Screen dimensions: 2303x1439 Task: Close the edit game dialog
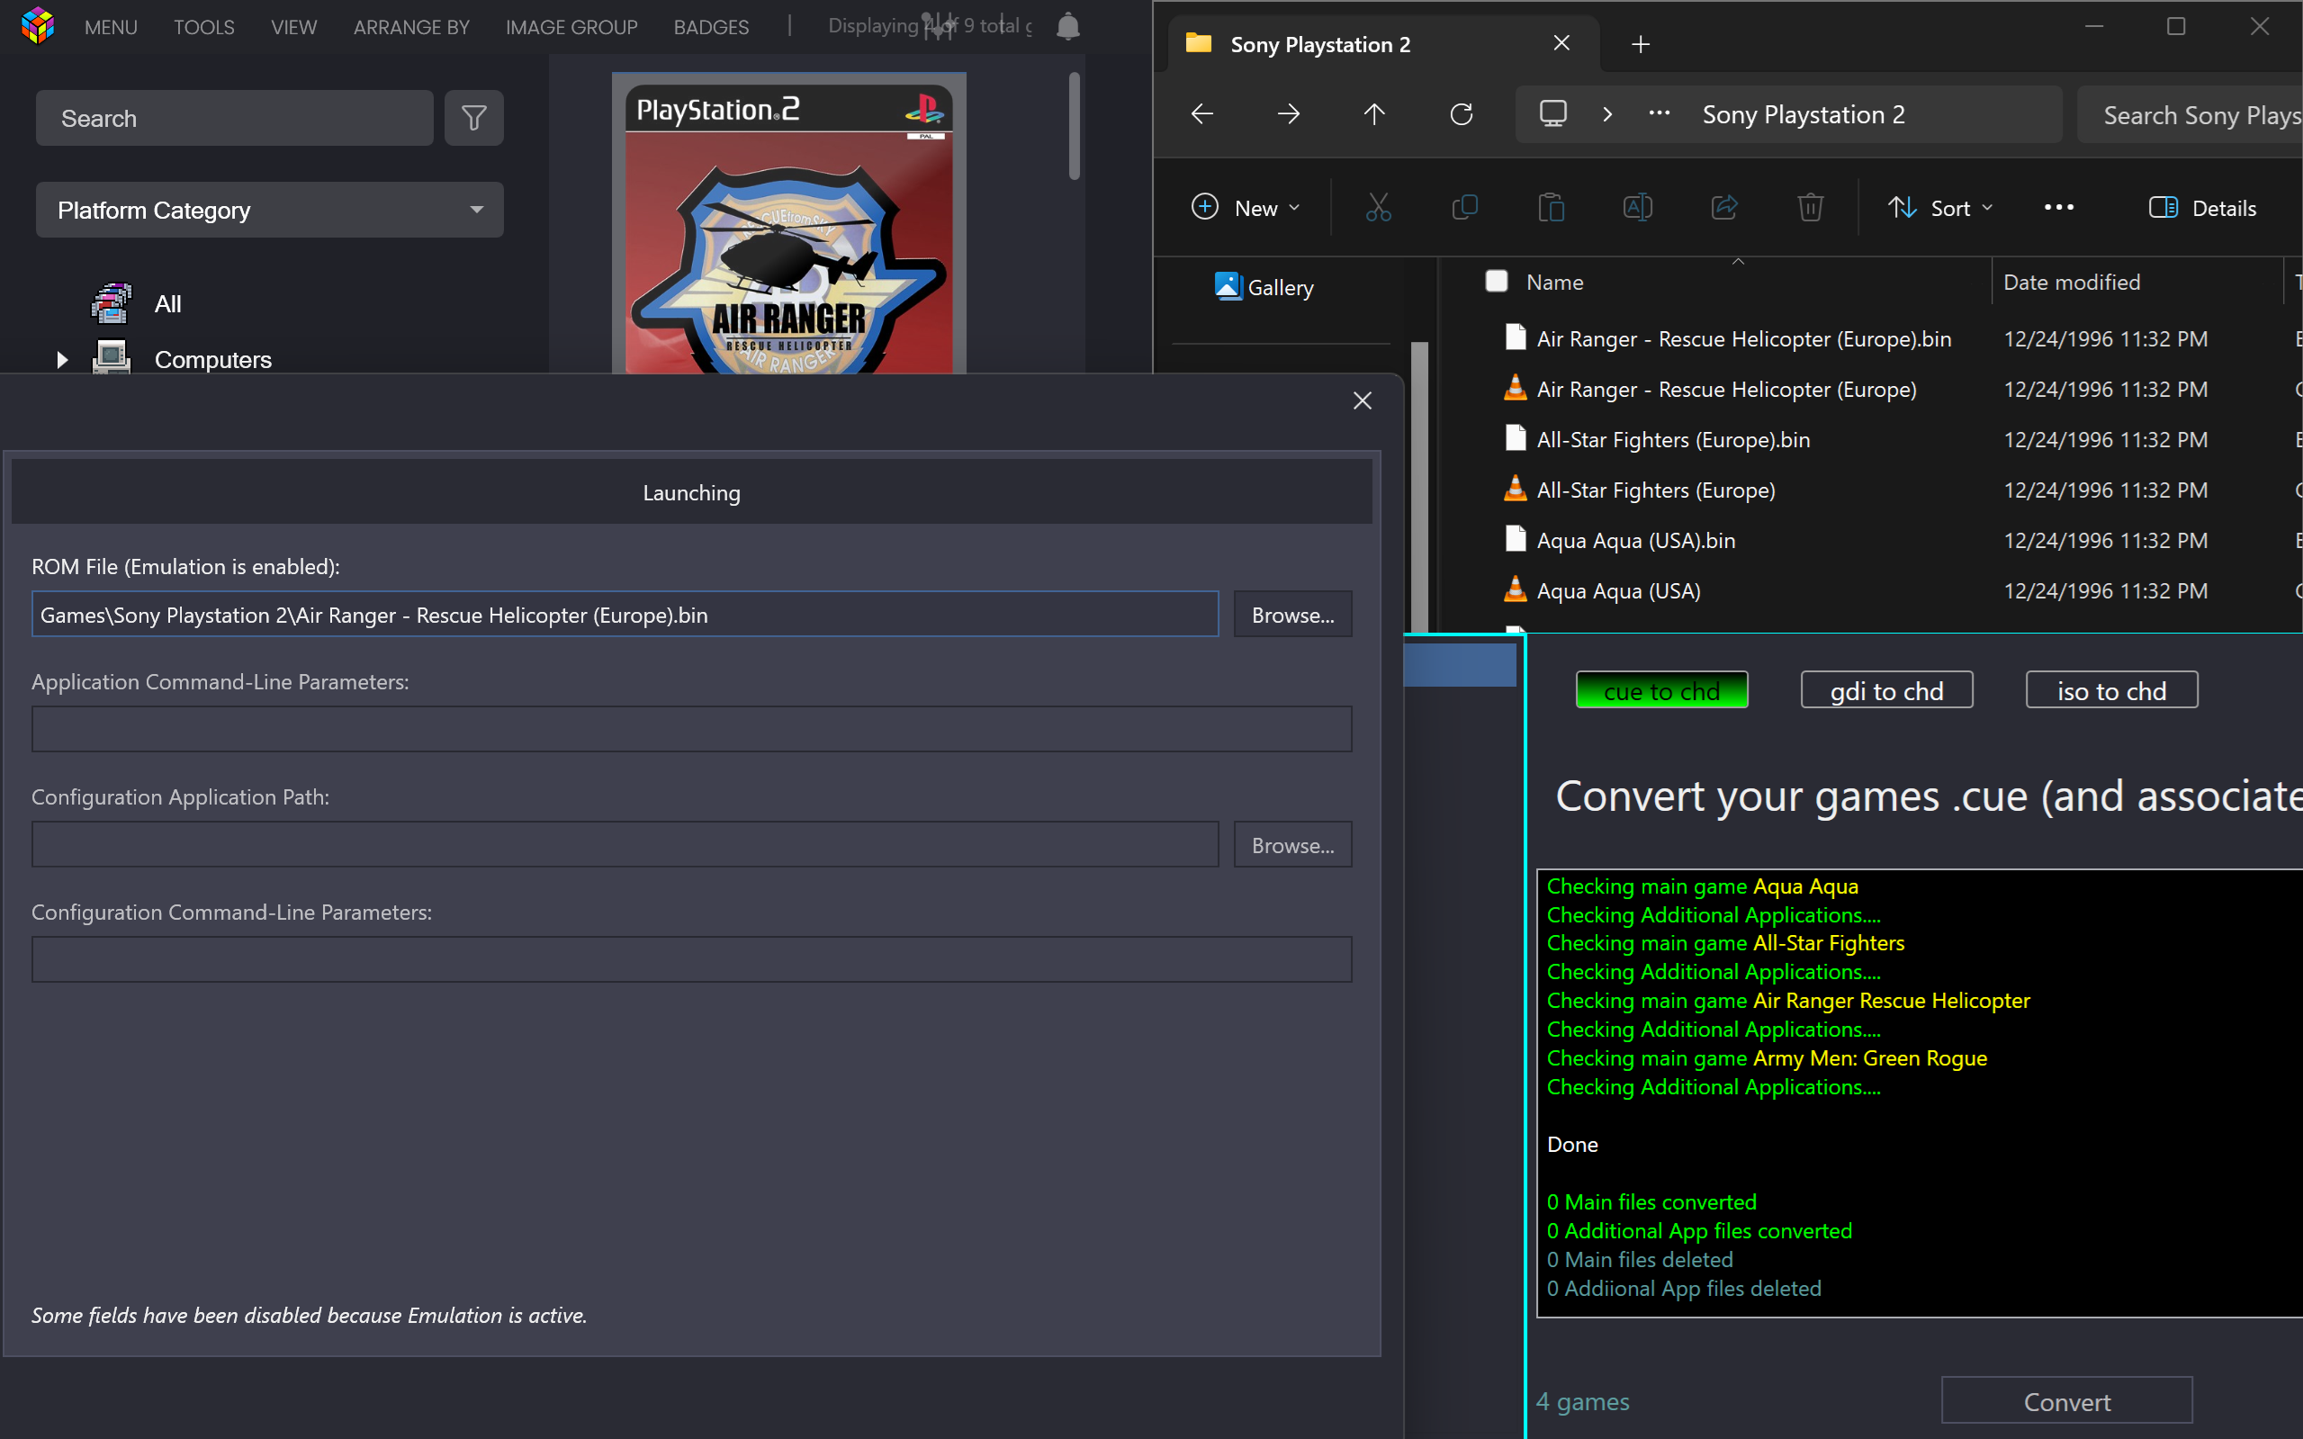click(x=1362, y=400)
